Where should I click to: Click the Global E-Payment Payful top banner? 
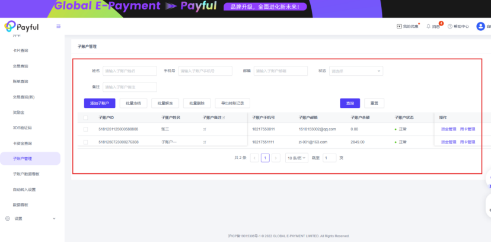click(245, 9)
